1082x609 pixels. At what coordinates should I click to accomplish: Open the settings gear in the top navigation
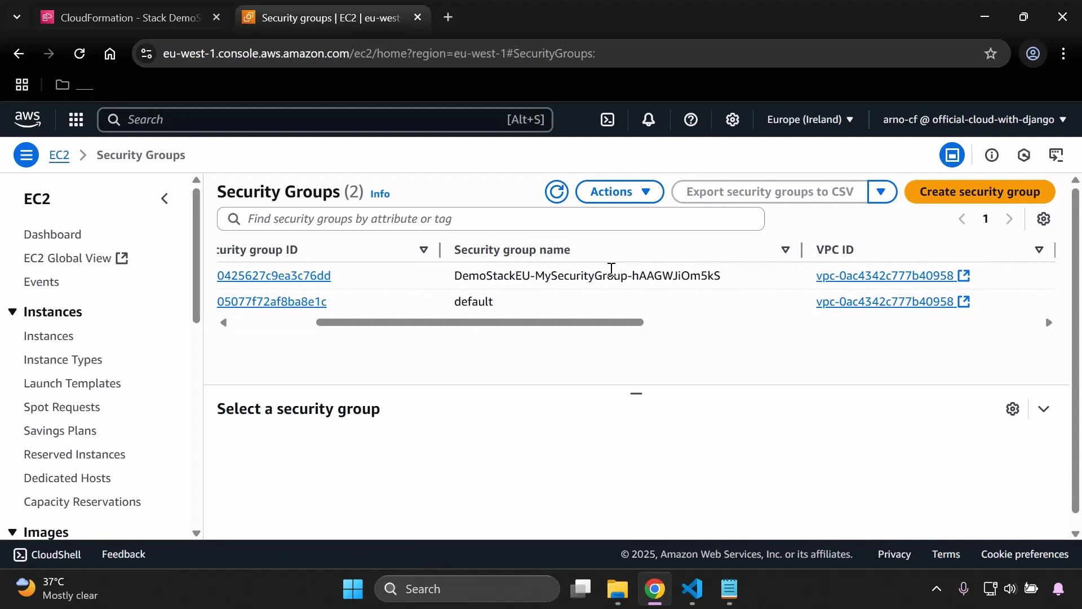tap(732, 120)
